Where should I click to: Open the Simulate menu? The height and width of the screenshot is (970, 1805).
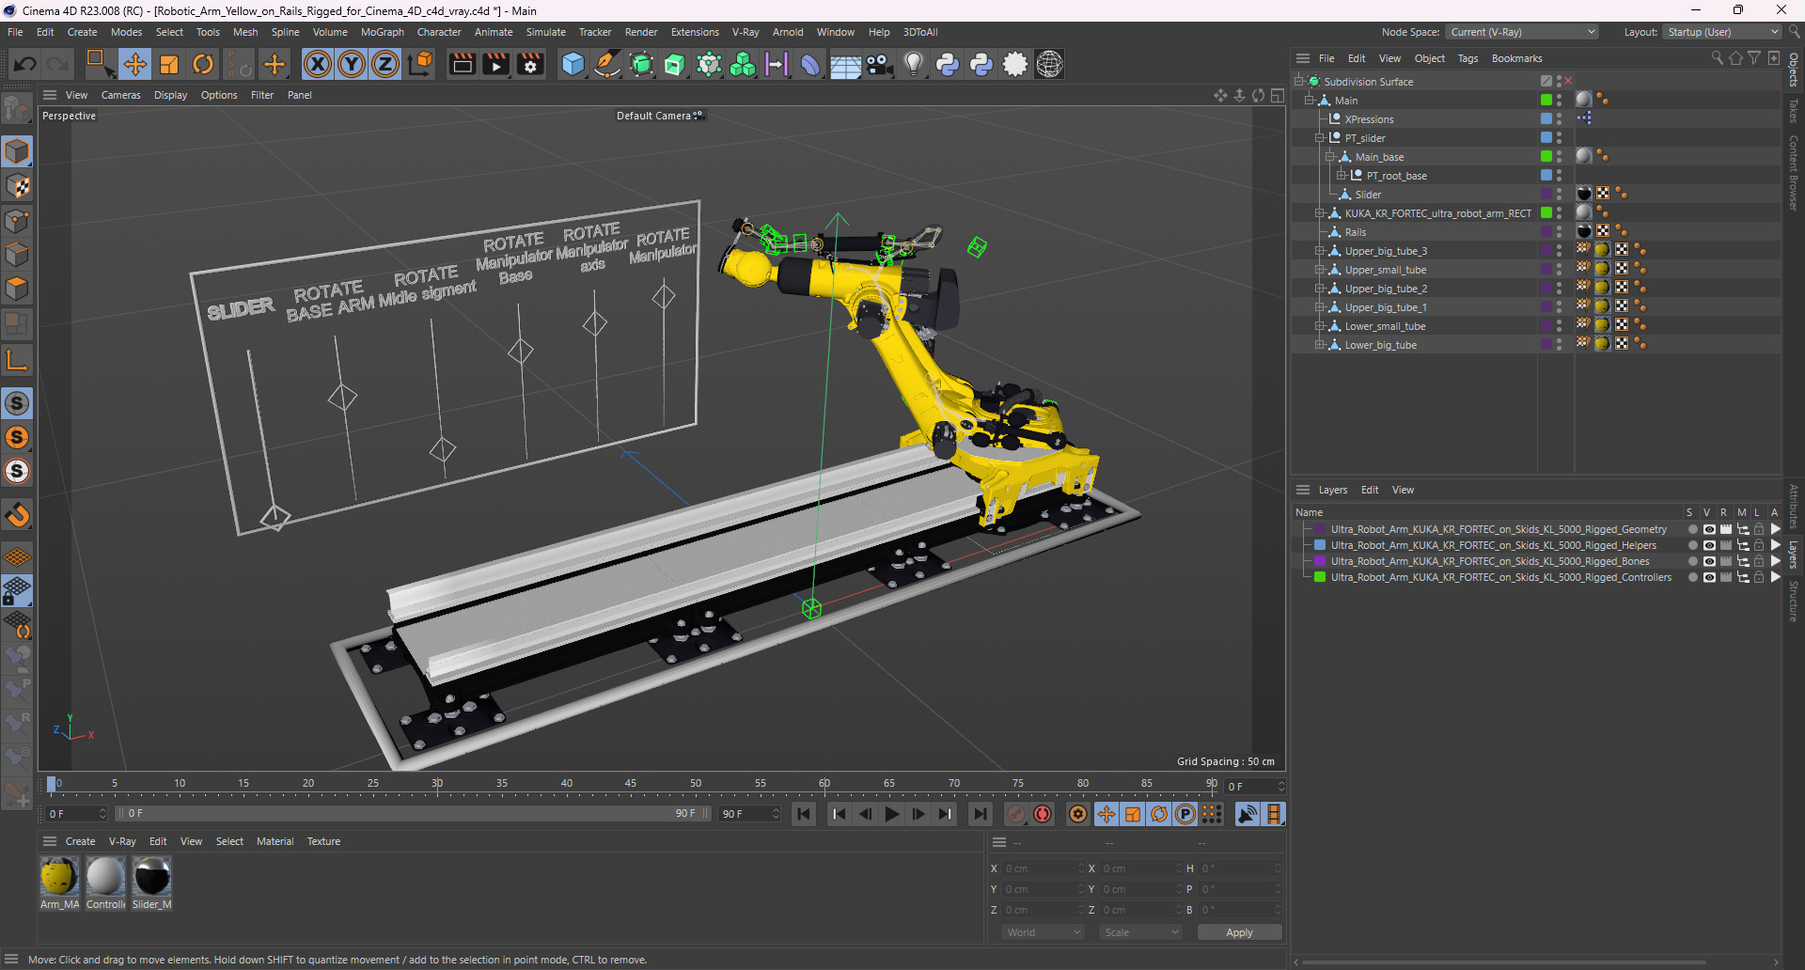(545, 32)
